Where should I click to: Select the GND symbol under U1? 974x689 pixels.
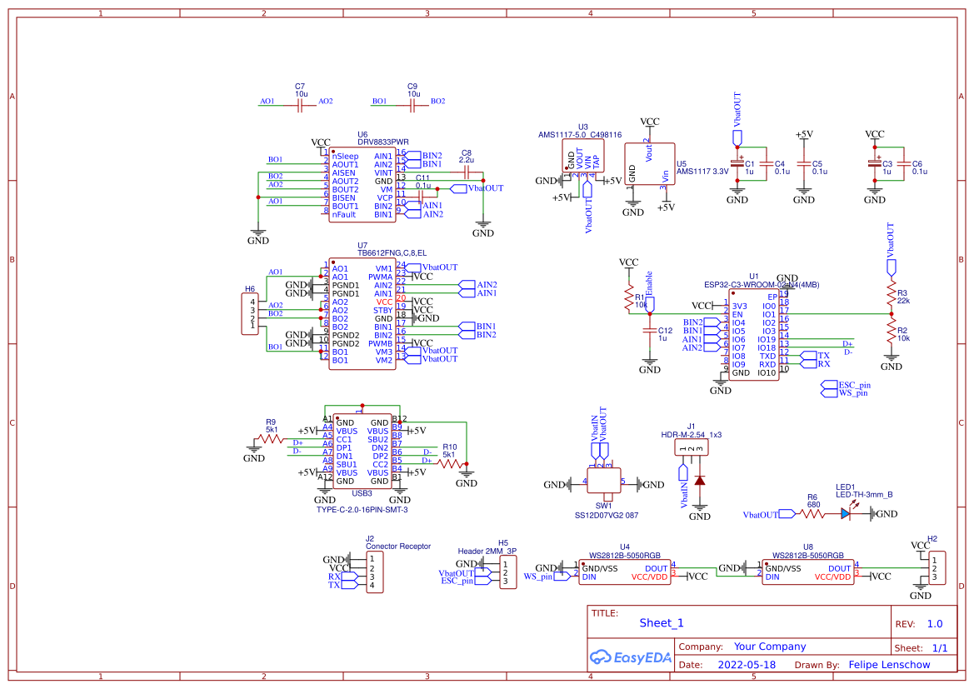tap(722, 383)
